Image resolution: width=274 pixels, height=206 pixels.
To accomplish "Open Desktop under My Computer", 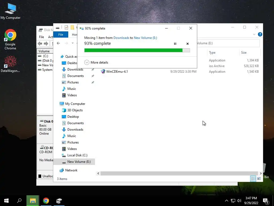I will click(73, 117).
